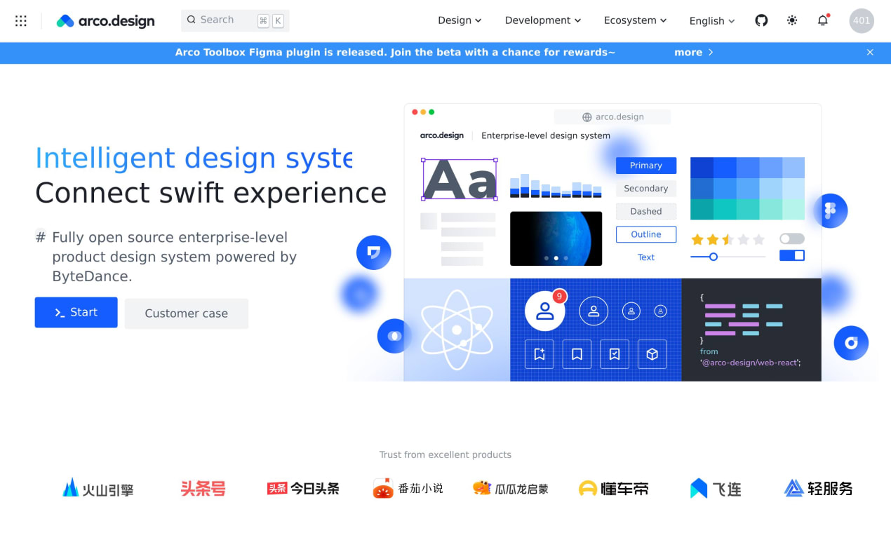Click the floating shield-shaped icon bubble
The width and height of the screenshot is (891, 533).
[x=374, y=252]
